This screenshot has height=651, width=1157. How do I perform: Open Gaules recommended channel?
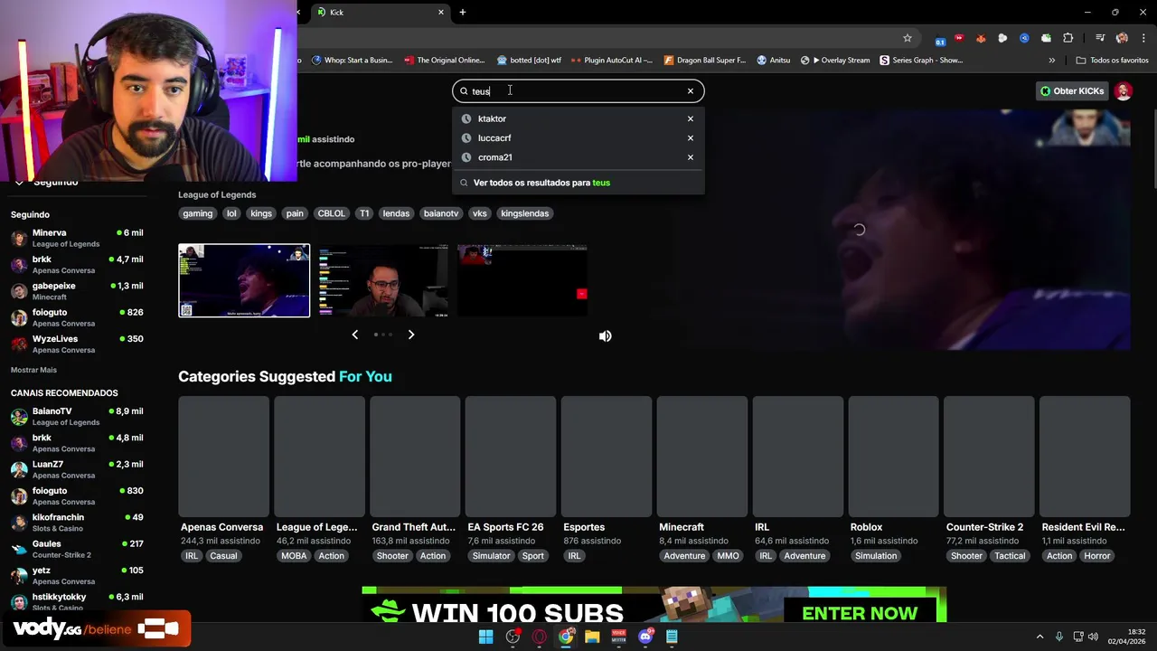click(77, 549)
